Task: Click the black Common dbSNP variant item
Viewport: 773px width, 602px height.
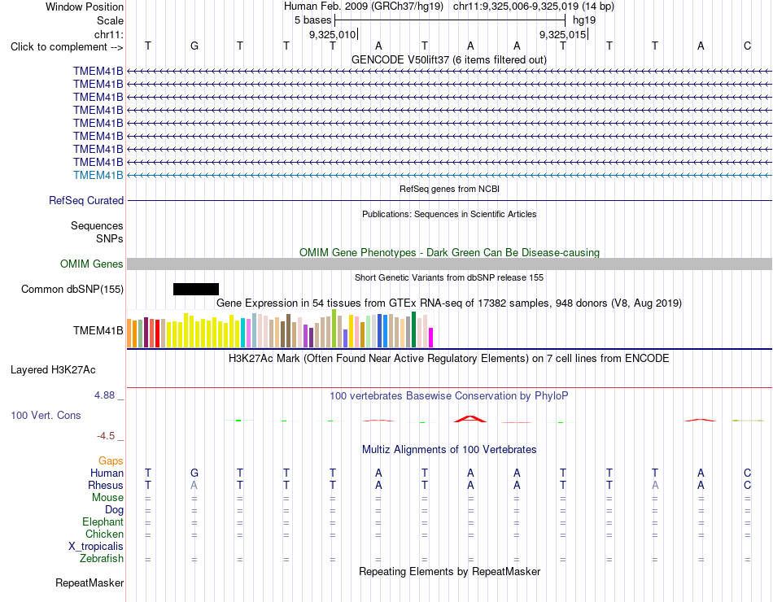Action: [196, 289]
